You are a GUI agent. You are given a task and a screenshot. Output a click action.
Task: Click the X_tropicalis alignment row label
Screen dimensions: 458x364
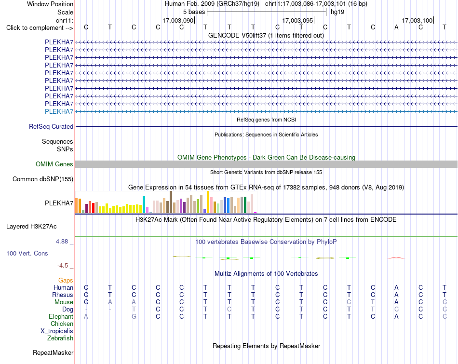[57, 331]
